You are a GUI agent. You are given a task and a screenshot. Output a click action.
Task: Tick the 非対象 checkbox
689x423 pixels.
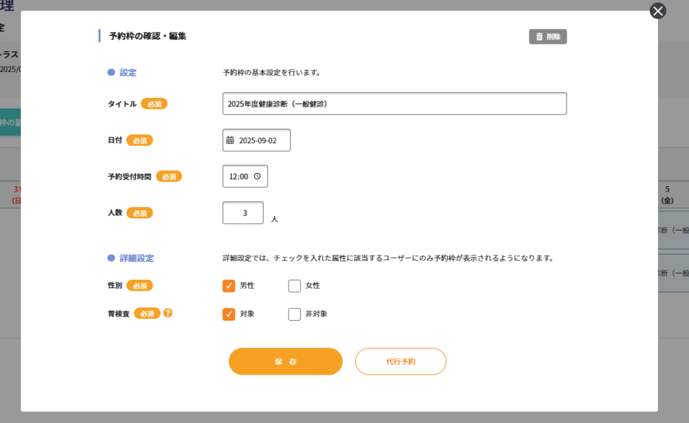294,314
